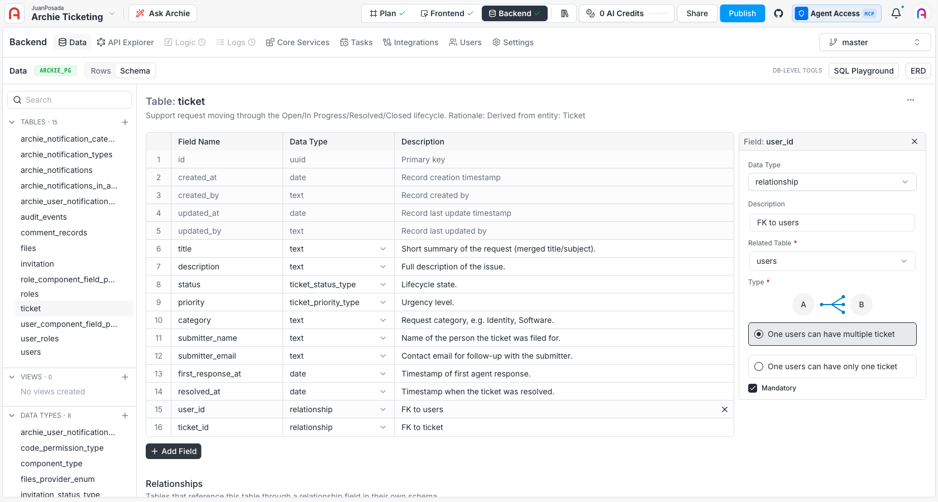This screenshot has height=502, width=938.
Task: Open the notifications bell
Action: [896, 13]
